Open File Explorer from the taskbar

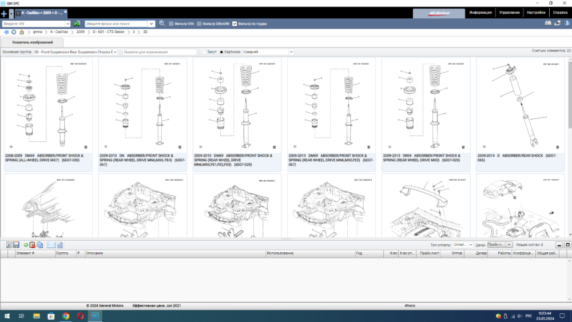[x=37, y=316]
